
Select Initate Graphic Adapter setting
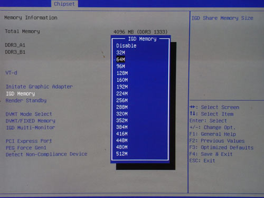39,87
